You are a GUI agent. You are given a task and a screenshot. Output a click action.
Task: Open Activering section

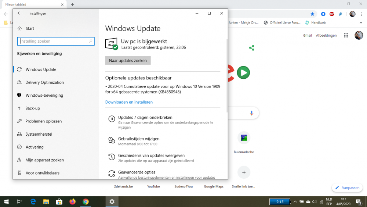56,147
